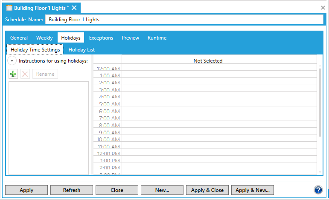Open the Exceptions tab
Screen dimensions: 329x200
101,38
